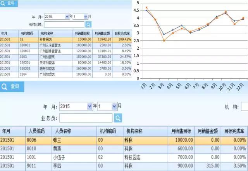Viewport: 248px width, 171px height.
Task: Click the 人员编码 column header
Action: pyautogui.click(x=38, y=131)
